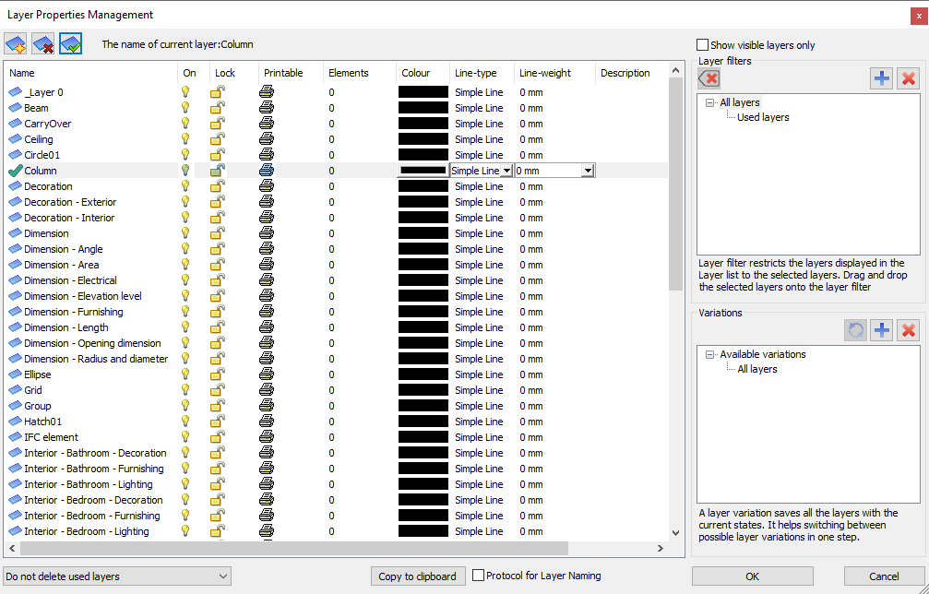Add a new layer variation
This screenshot has width=929, height=594.
coord(881,330)
